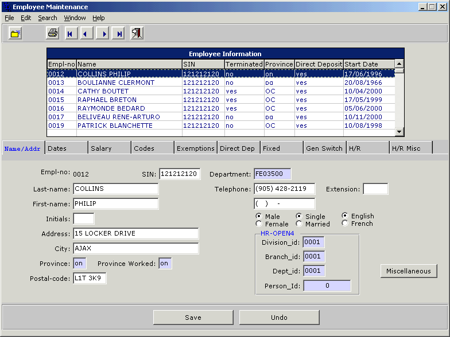The image size is (450, 337).
Task: Select French language radio button
Action: pyautogui.click(x=344, y=224)
